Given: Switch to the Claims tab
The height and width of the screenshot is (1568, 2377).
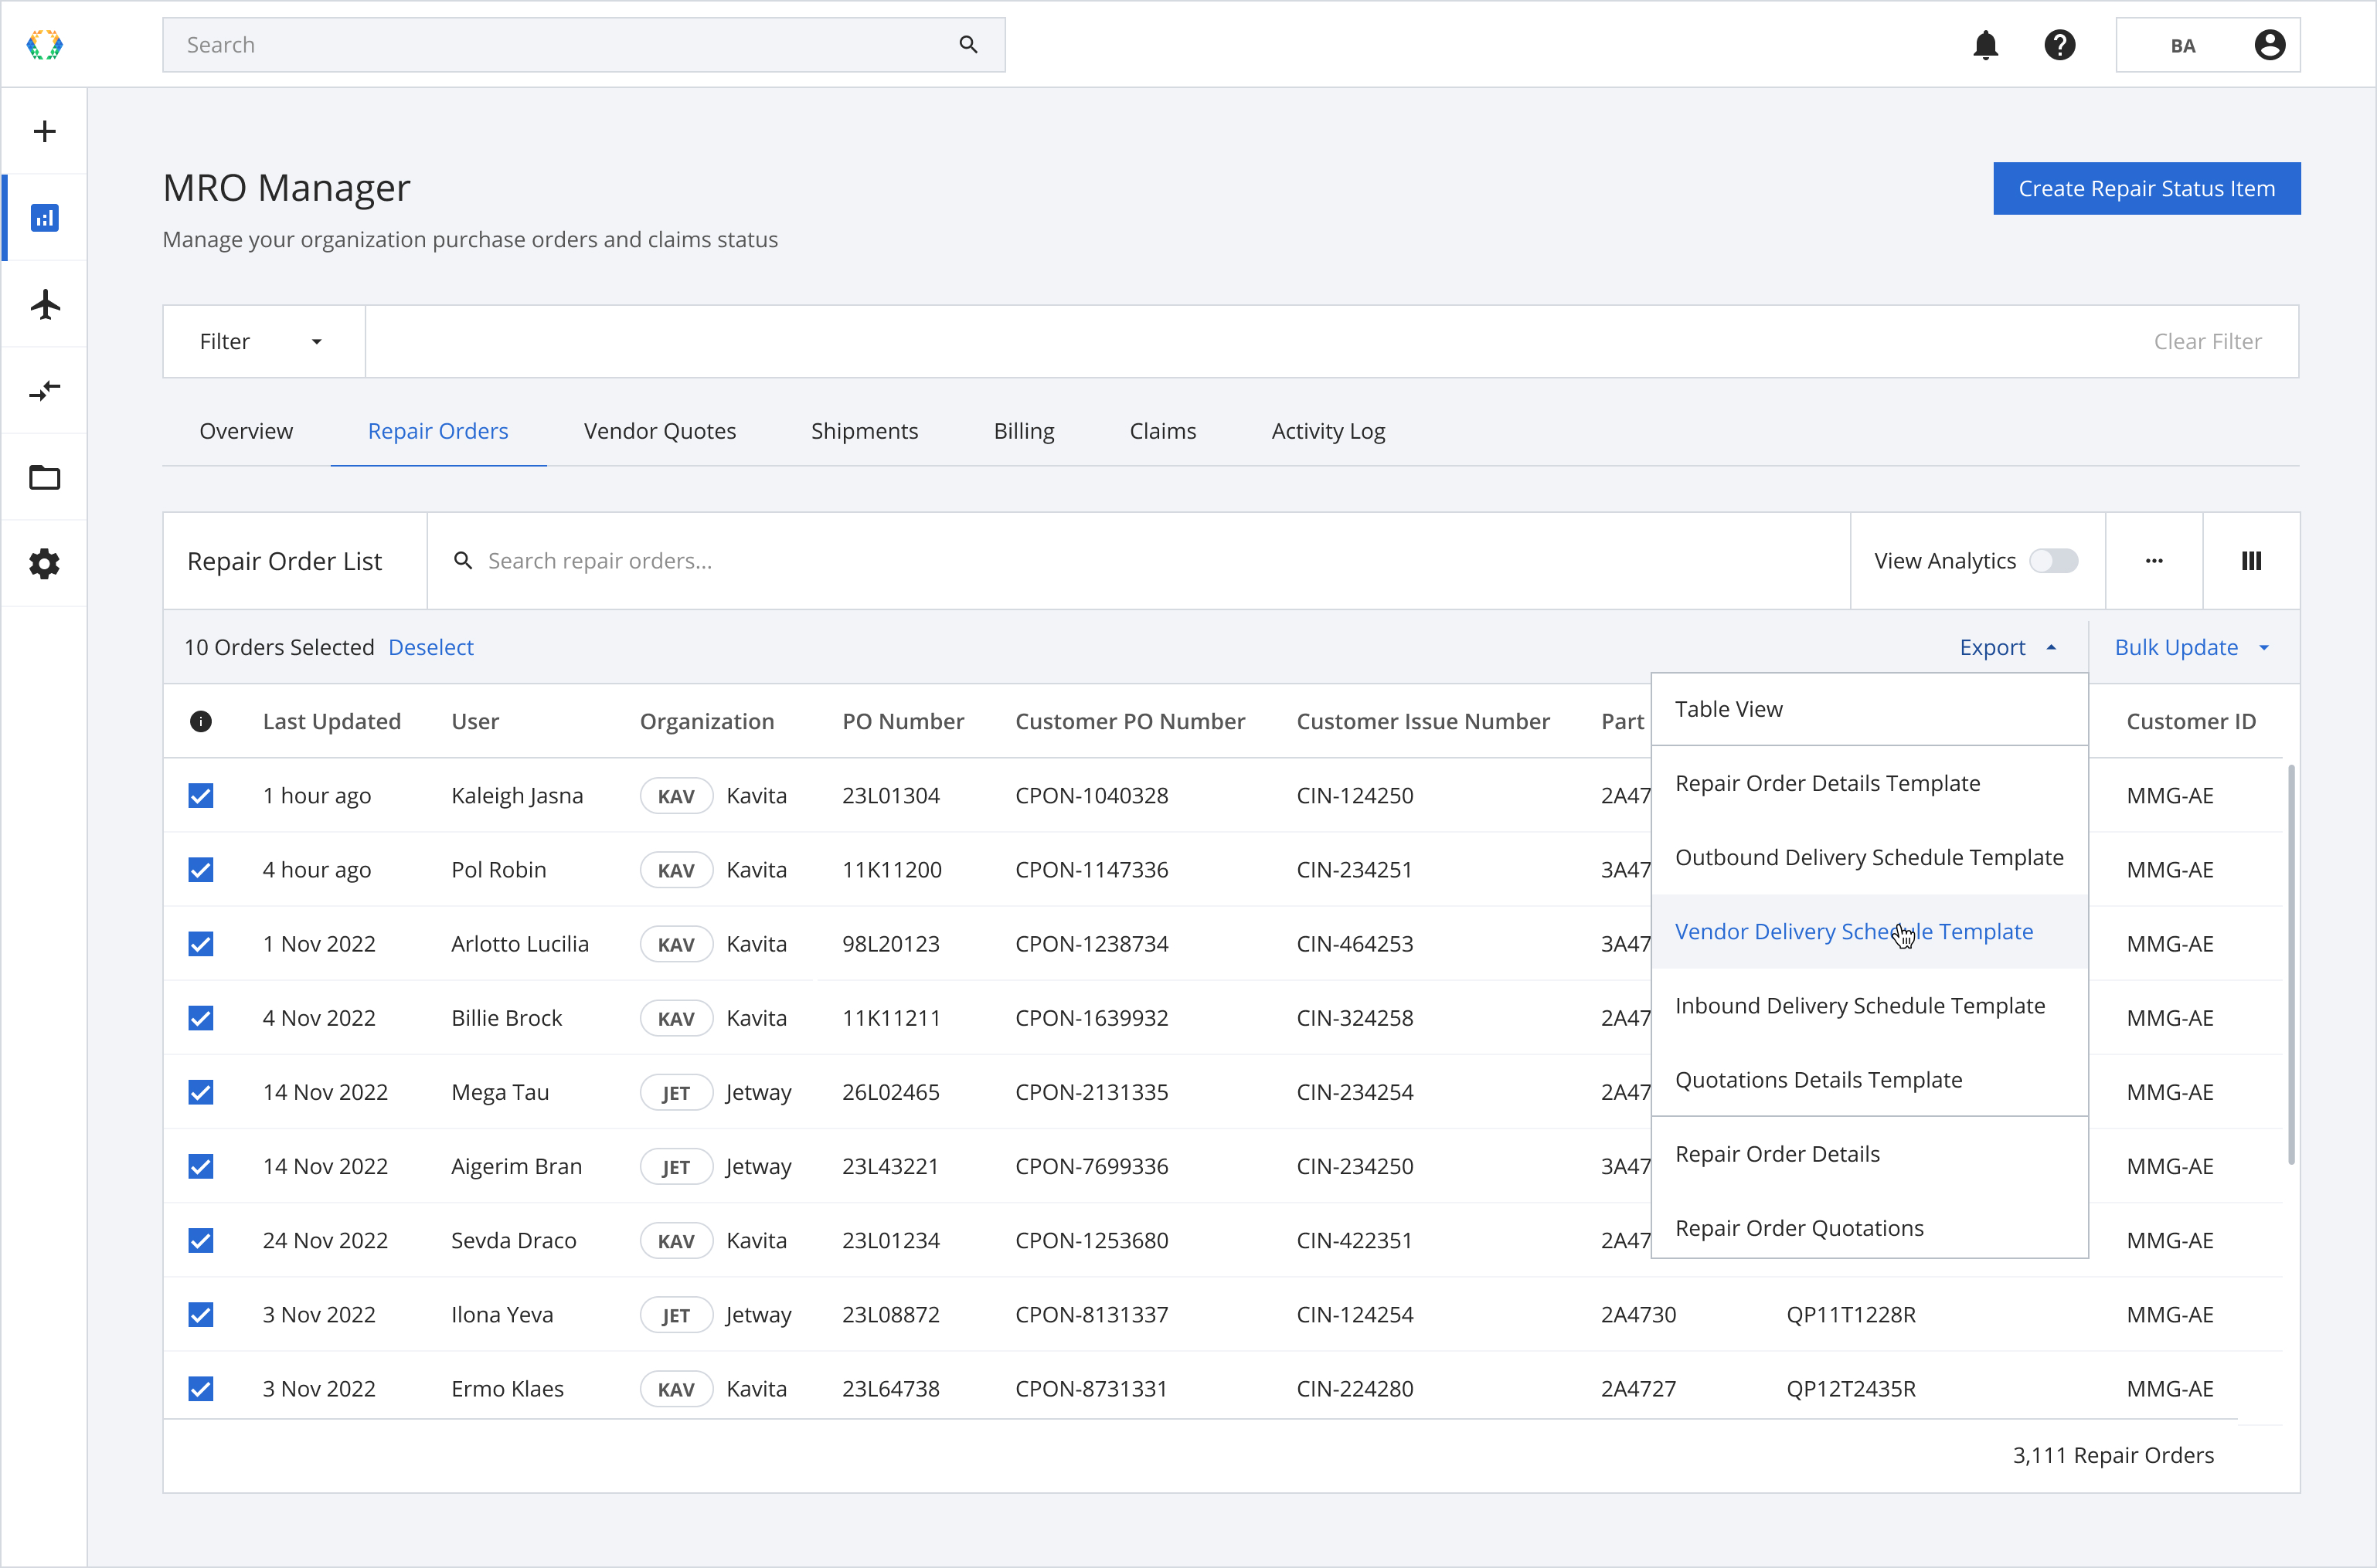Looking at the screenshot, I should coord(1162,431).
